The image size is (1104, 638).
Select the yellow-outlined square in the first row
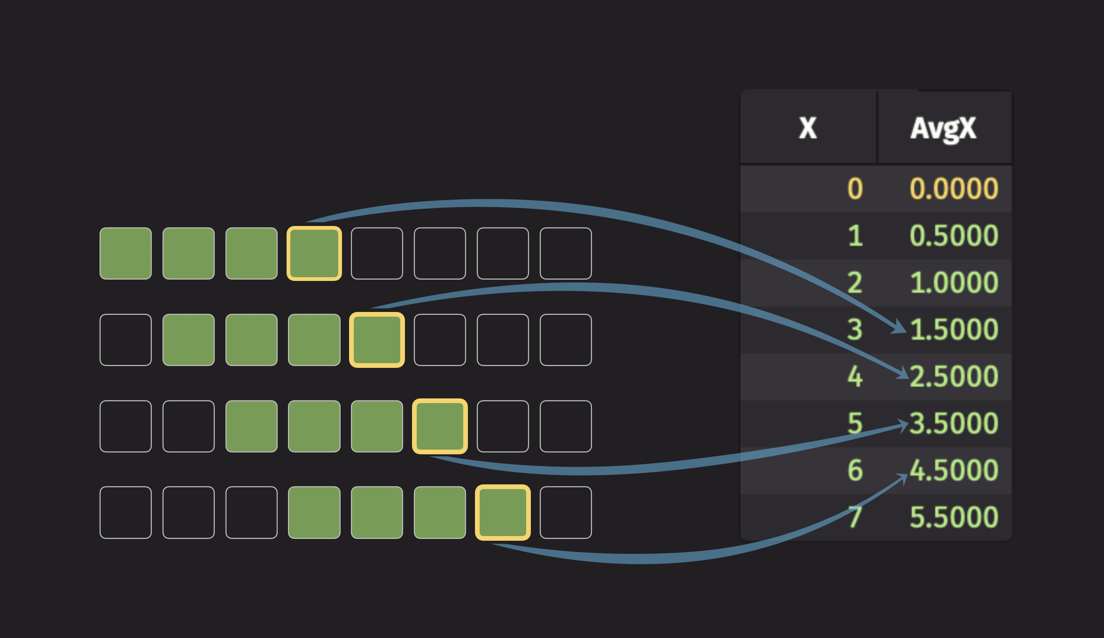point(314,254)
